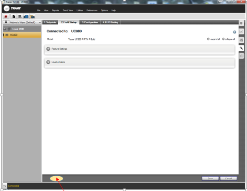Select the collapse all option

pyautogui.click(x=229, y=39)
